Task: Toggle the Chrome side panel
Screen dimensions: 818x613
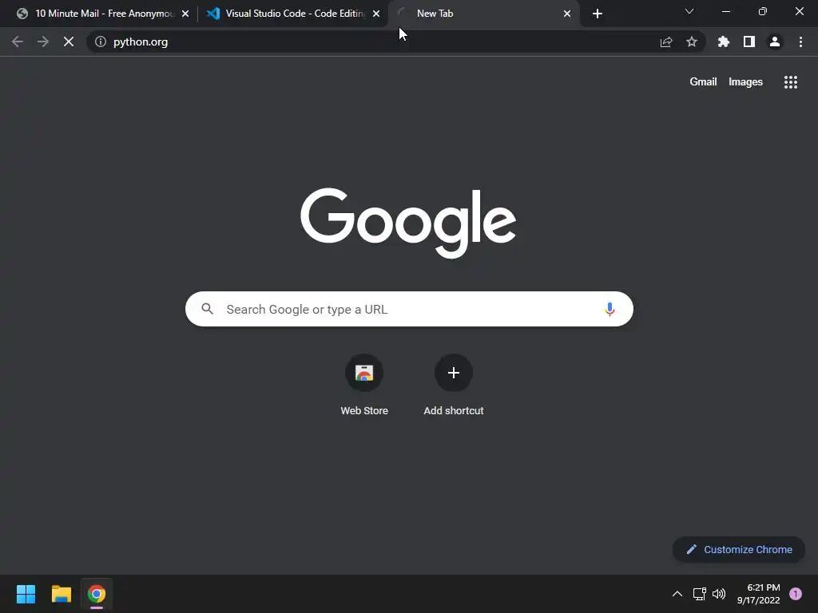Action: tap(749, 42)
